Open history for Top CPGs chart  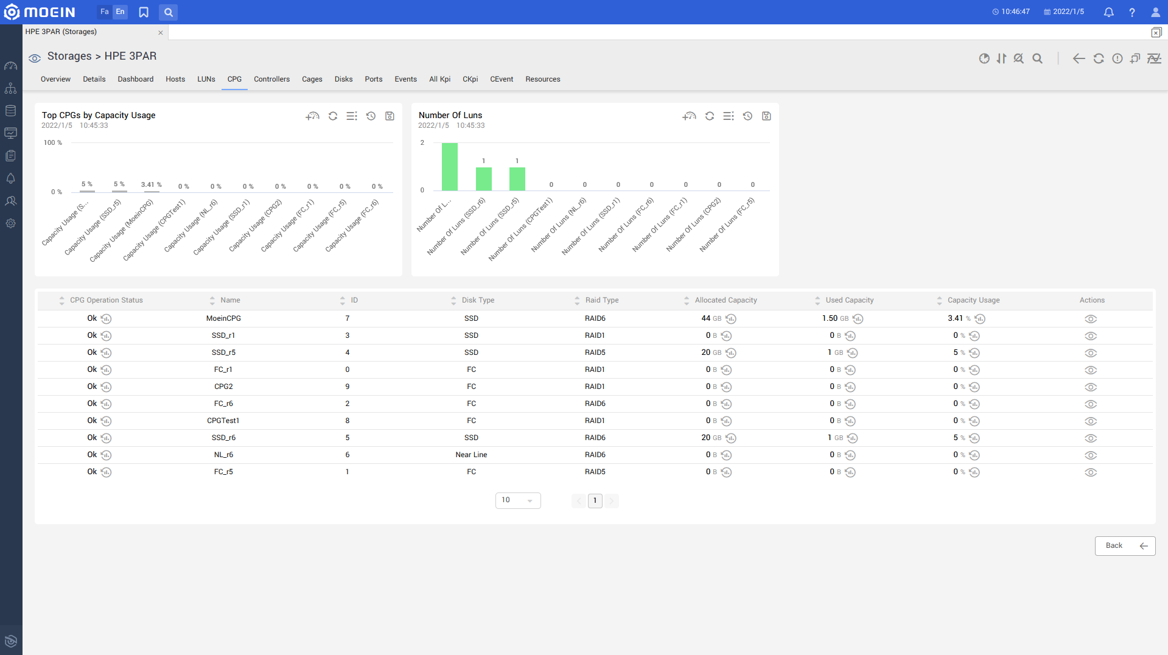(371, 116)
